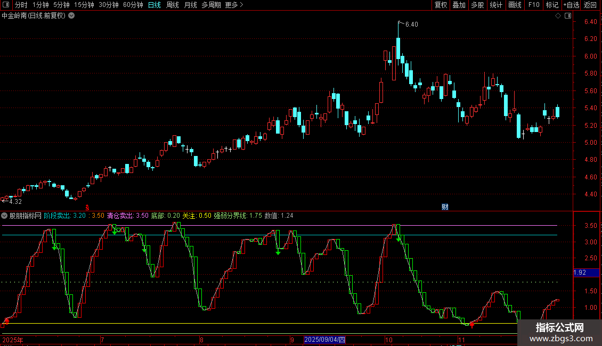Select the 60分钟 period

[133, 5]
